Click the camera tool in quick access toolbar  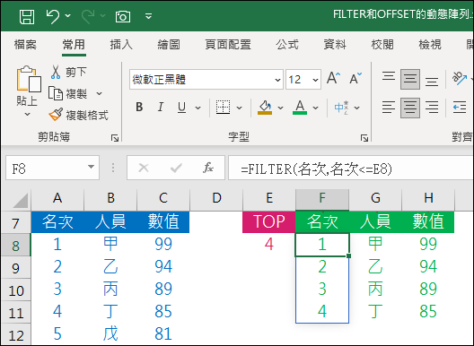(x=123, y=17)
